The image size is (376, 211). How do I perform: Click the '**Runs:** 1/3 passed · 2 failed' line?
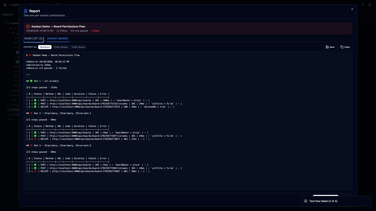point(46,68)
